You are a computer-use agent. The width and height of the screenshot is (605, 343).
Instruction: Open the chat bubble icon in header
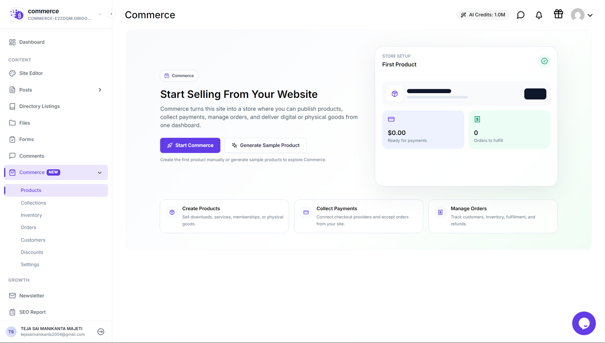(521, 15)
